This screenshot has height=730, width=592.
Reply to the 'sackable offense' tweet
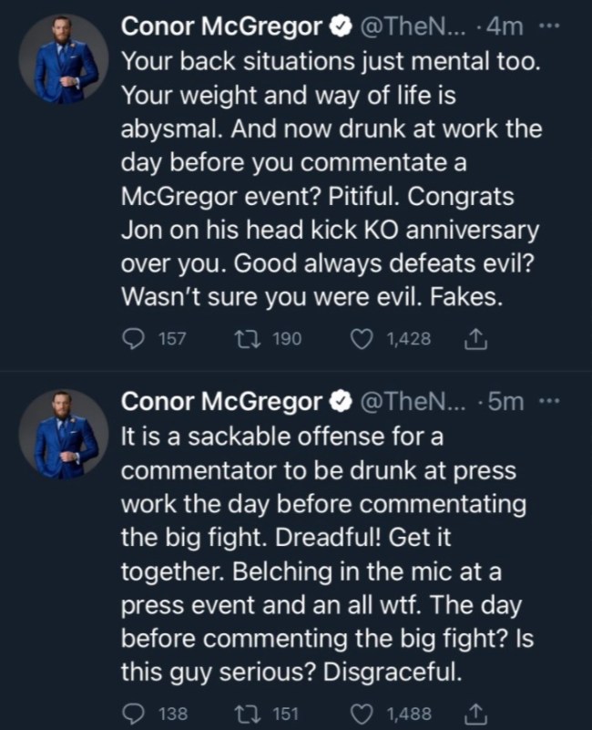click(134, 714)
